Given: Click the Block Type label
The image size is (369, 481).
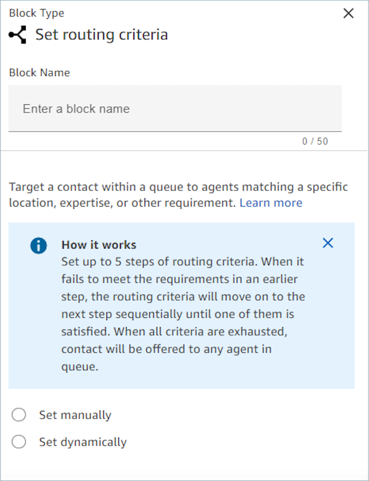Looking at the screenshot, I should [36, 12].
